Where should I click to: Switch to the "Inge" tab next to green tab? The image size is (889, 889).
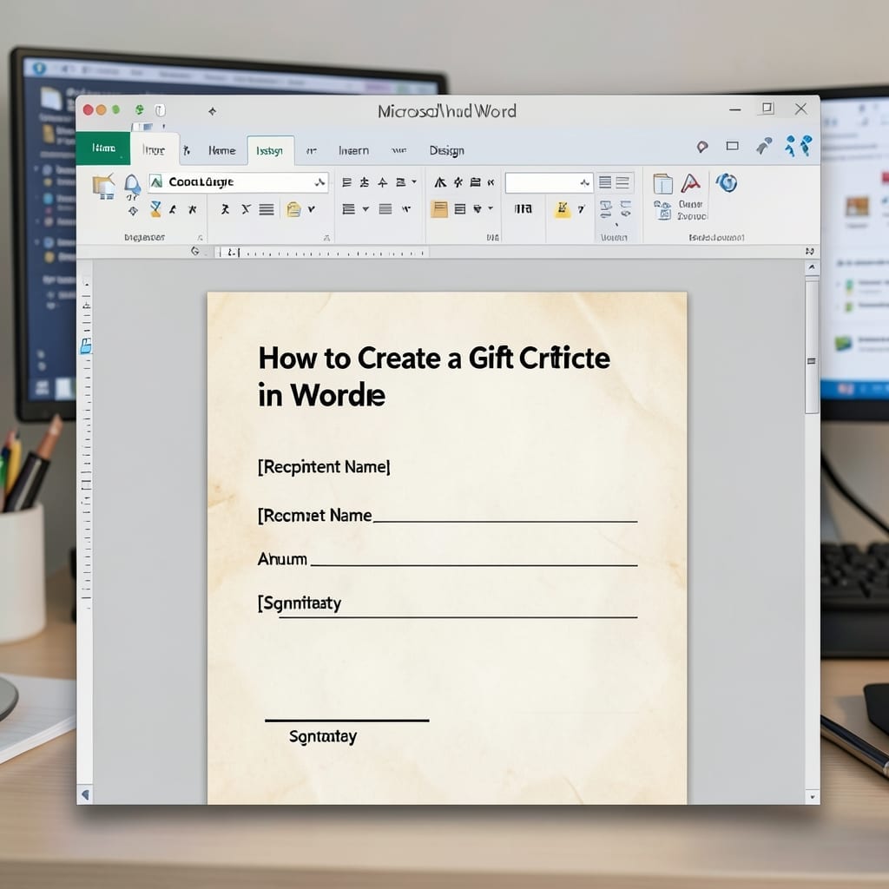click(x=154, y=150)
